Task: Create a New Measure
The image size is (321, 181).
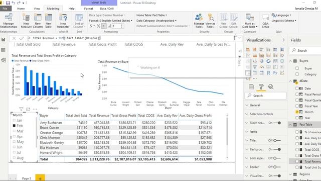Action: [x=26, y=21]
